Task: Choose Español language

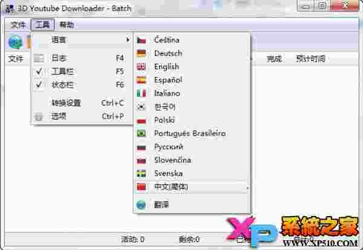Action: [x=192, y=80]
